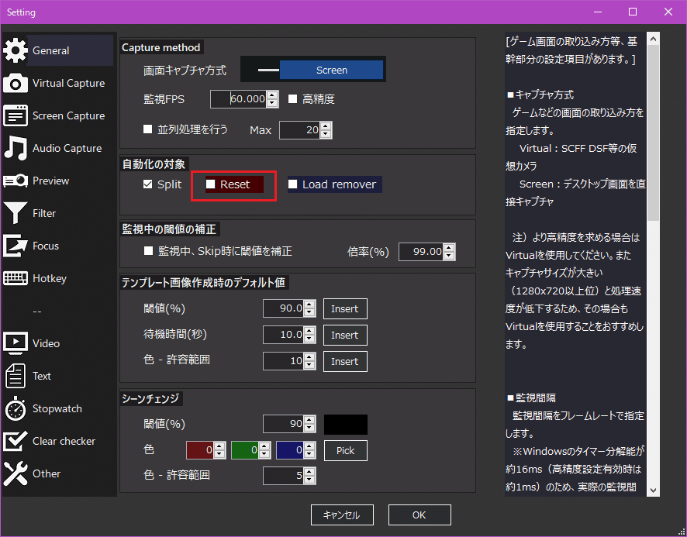Click the black scene-change color swatch
The width and height of the screenshot is (687, 537).
coord(347,424)
